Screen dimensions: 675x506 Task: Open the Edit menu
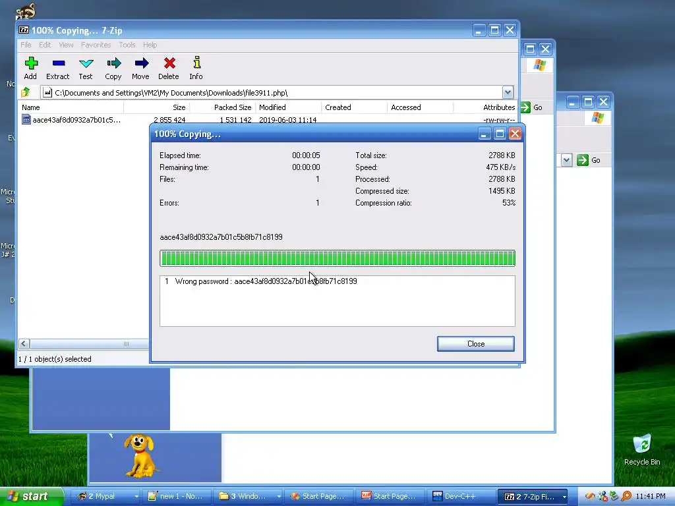[45, 45]
